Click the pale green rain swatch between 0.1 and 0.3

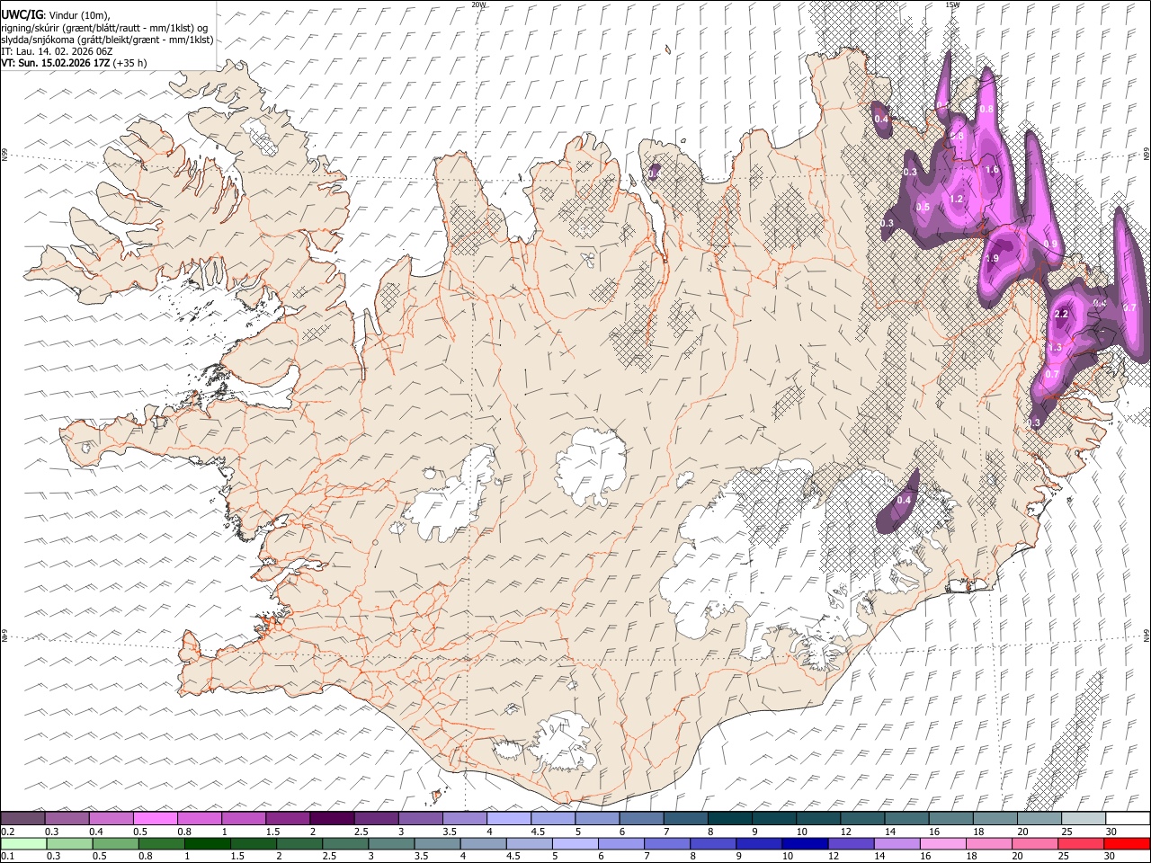click(23, 843)
